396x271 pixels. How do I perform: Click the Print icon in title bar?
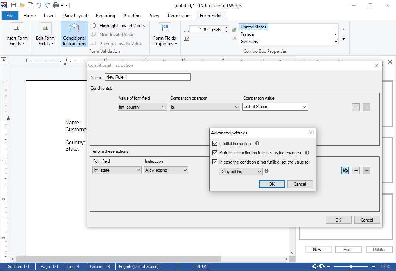coord(56,5)
